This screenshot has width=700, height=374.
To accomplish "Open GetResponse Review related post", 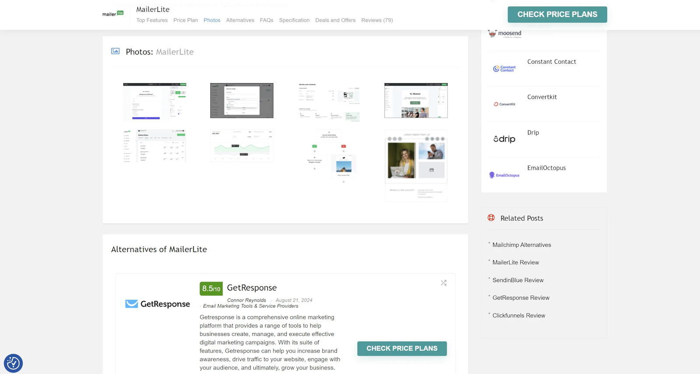I will [x=521, y=298].
